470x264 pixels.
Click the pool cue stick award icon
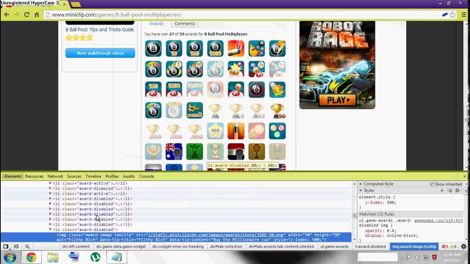coord(236,131)
